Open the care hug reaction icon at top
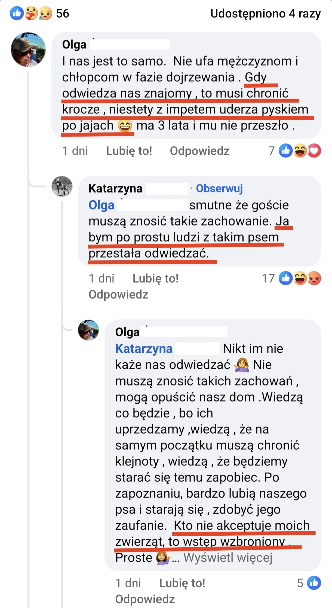332x608 pixels. pyautogui.click(x=31, y=13)
